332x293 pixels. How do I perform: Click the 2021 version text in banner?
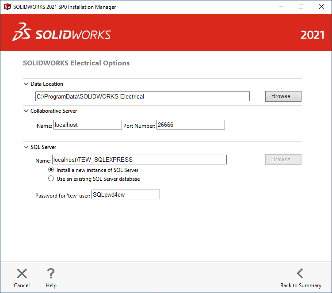tap(312, 35)
